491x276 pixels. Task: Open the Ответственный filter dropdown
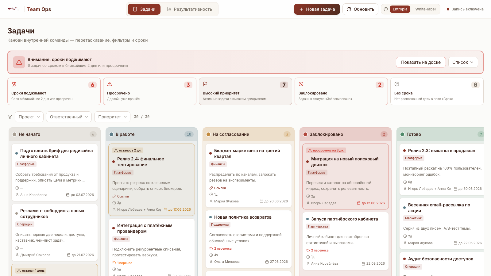pos(69,117)
